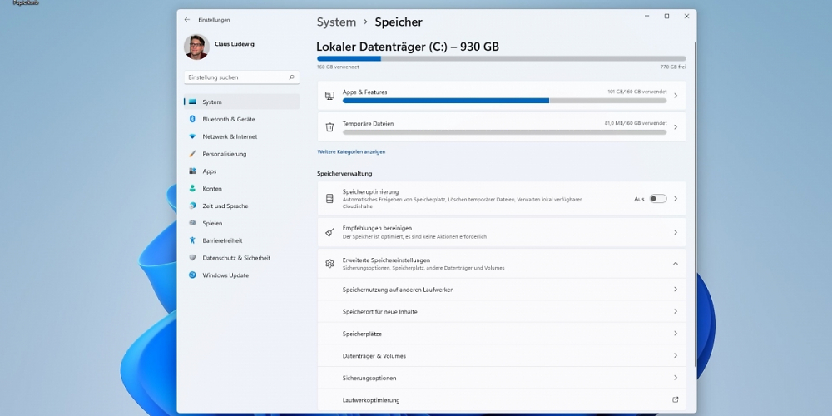Click Speicherort für neue Inhalte text
The image size is (832, 416).
pos(380,312)
